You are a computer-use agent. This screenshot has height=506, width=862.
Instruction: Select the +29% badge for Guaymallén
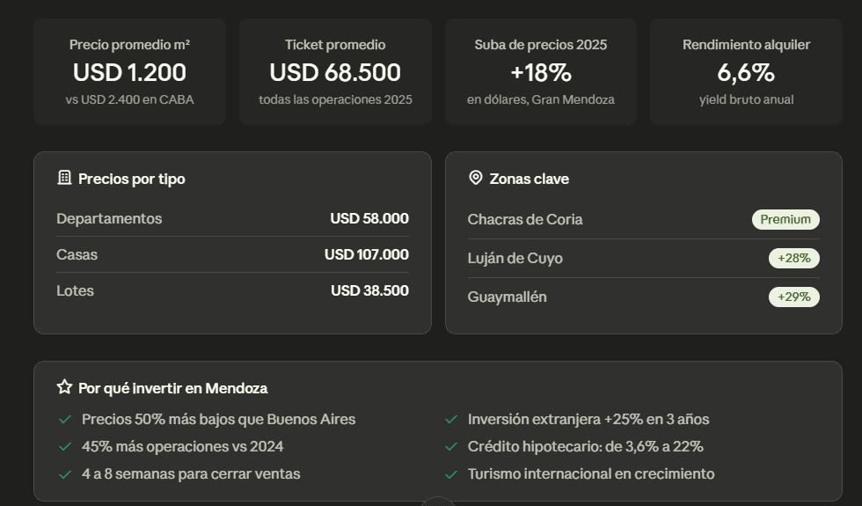point(793,297)
